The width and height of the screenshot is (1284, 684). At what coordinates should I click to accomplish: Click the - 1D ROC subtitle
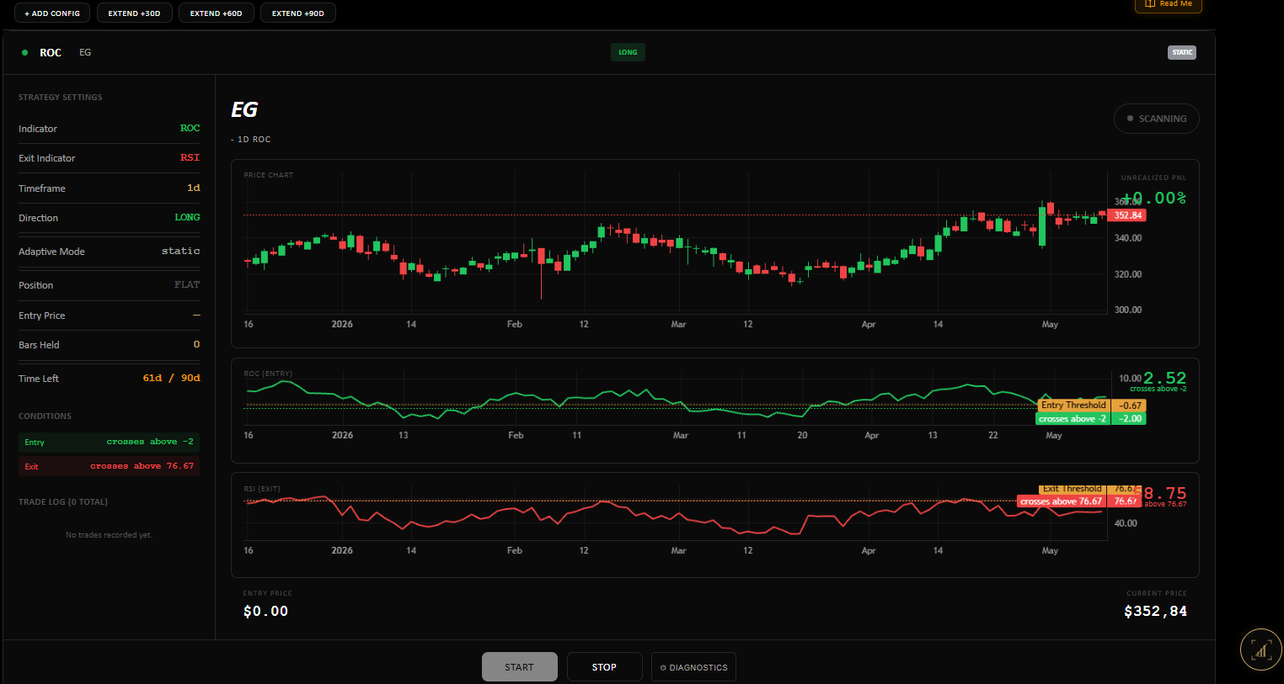coord(251,140)
